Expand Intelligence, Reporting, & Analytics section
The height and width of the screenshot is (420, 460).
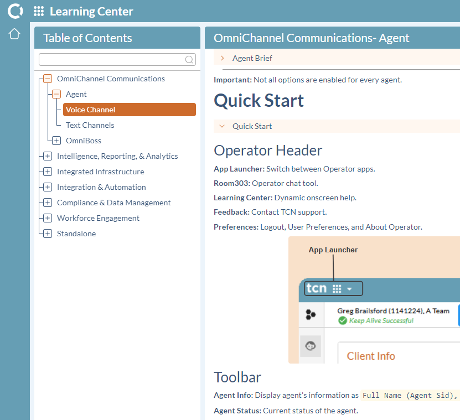47,156
